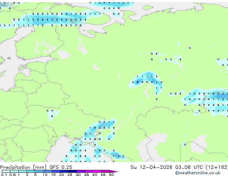The height and width of the screenshot is (176, 228).
Task: Click the 15–20 mm legend swatch
Action: click(x=56, y=171)
